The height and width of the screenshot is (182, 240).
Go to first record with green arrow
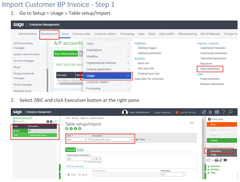[x=67, y=129]
